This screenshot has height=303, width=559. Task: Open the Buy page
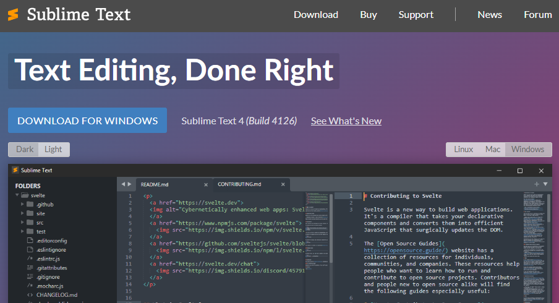point(369,15)
